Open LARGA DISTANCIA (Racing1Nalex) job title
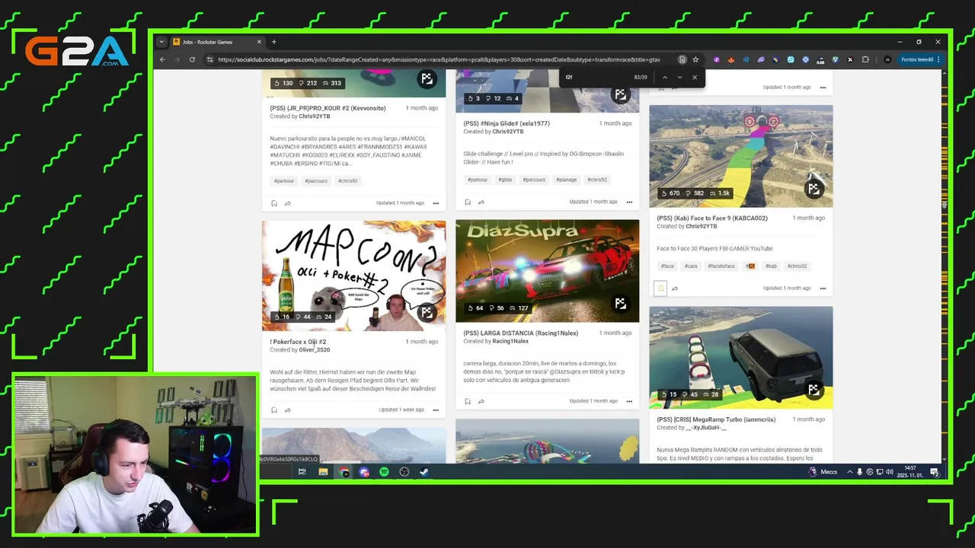Image resolution: width=975 pixels, height=548 pixels. pyautogui.click(x=520, y=333)
